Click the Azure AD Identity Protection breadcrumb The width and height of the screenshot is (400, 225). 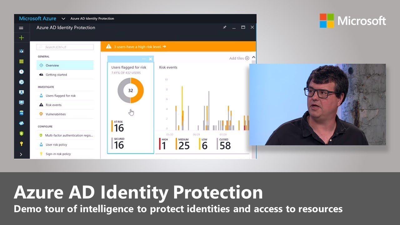pos(92,18)
